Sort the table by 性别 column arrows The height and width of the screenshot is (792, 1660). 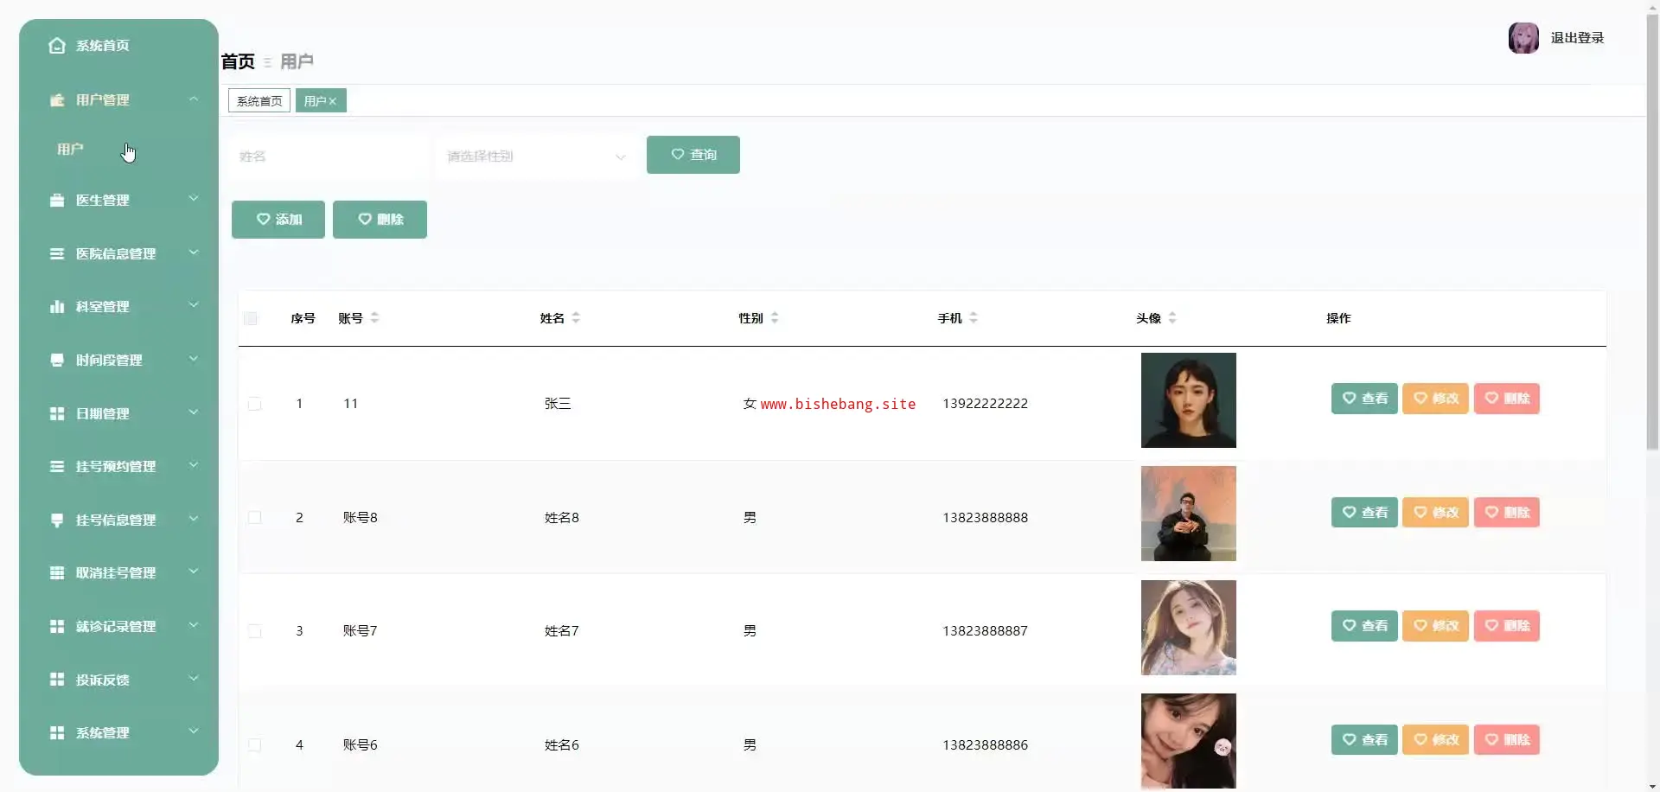click(775, 318)
